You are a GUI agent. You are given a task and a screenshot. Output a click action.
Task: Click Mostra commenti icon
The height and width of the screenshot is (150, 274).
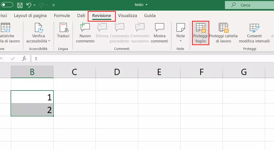(159, 27)
